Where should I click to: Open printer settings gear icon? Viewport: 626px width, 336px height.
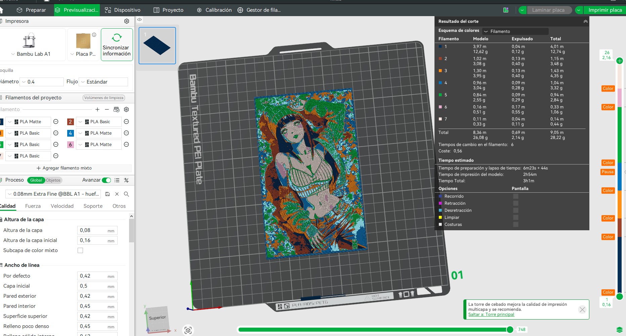(x=127, y=21)
